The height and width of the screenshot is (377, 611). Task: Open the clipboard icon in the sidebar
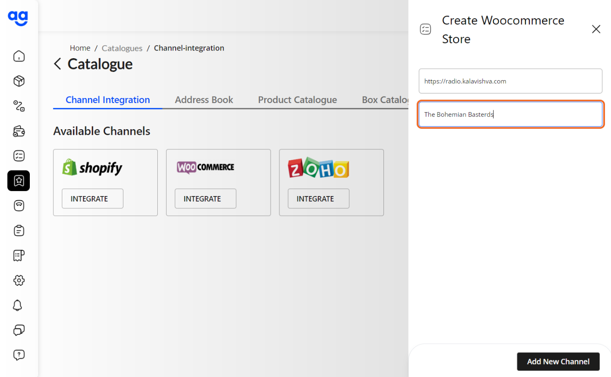19,230
